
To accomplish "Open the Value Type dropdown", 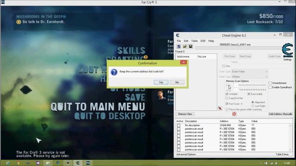I will coord(250,77).
